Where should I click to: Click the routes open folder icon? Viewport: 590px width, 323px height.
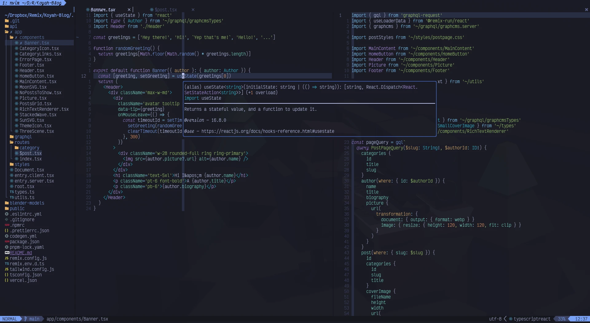coord(12,142)
